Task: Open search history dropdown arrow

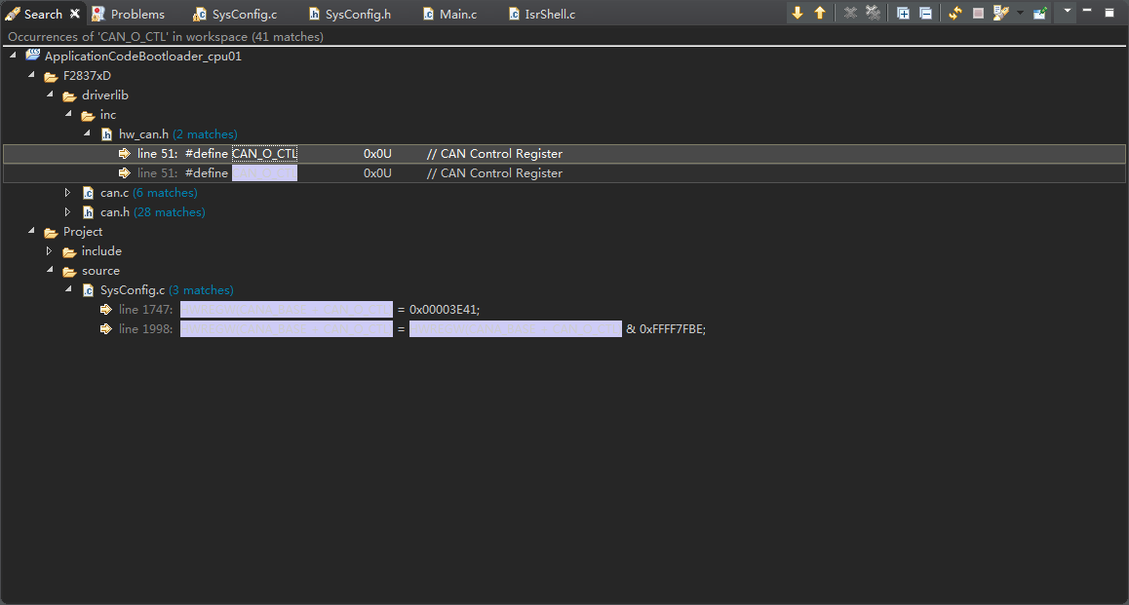Action: [x=1020, y=13]
